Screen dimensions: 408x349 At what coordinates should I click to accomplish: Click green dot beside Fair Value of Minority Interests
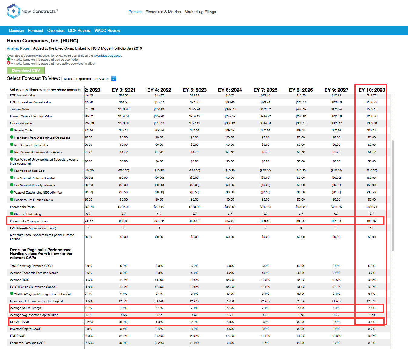pyautogui.click(x=12, y=185)
